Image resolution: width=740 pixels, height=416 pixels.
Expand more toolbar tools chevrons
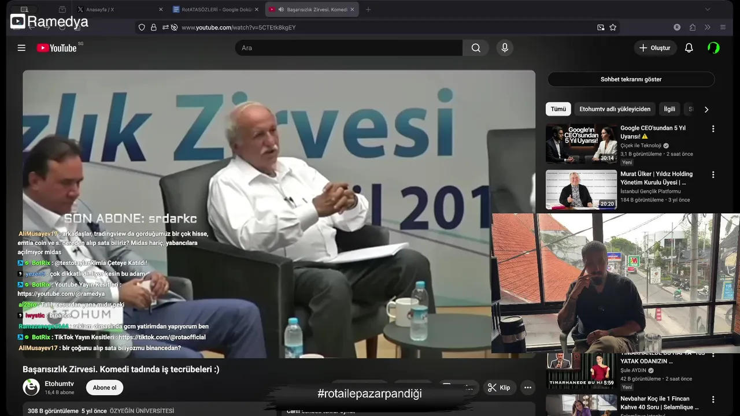click(x=708, y=27)
